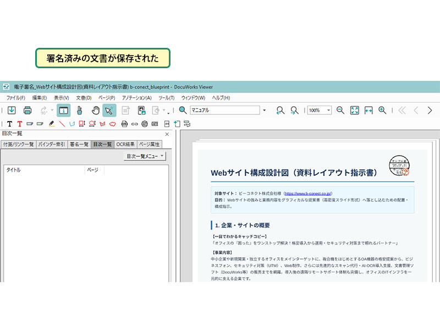Click the マニュアル search input field
The height and width of the screenshot is (330, 440).
[x=225, y=111]
